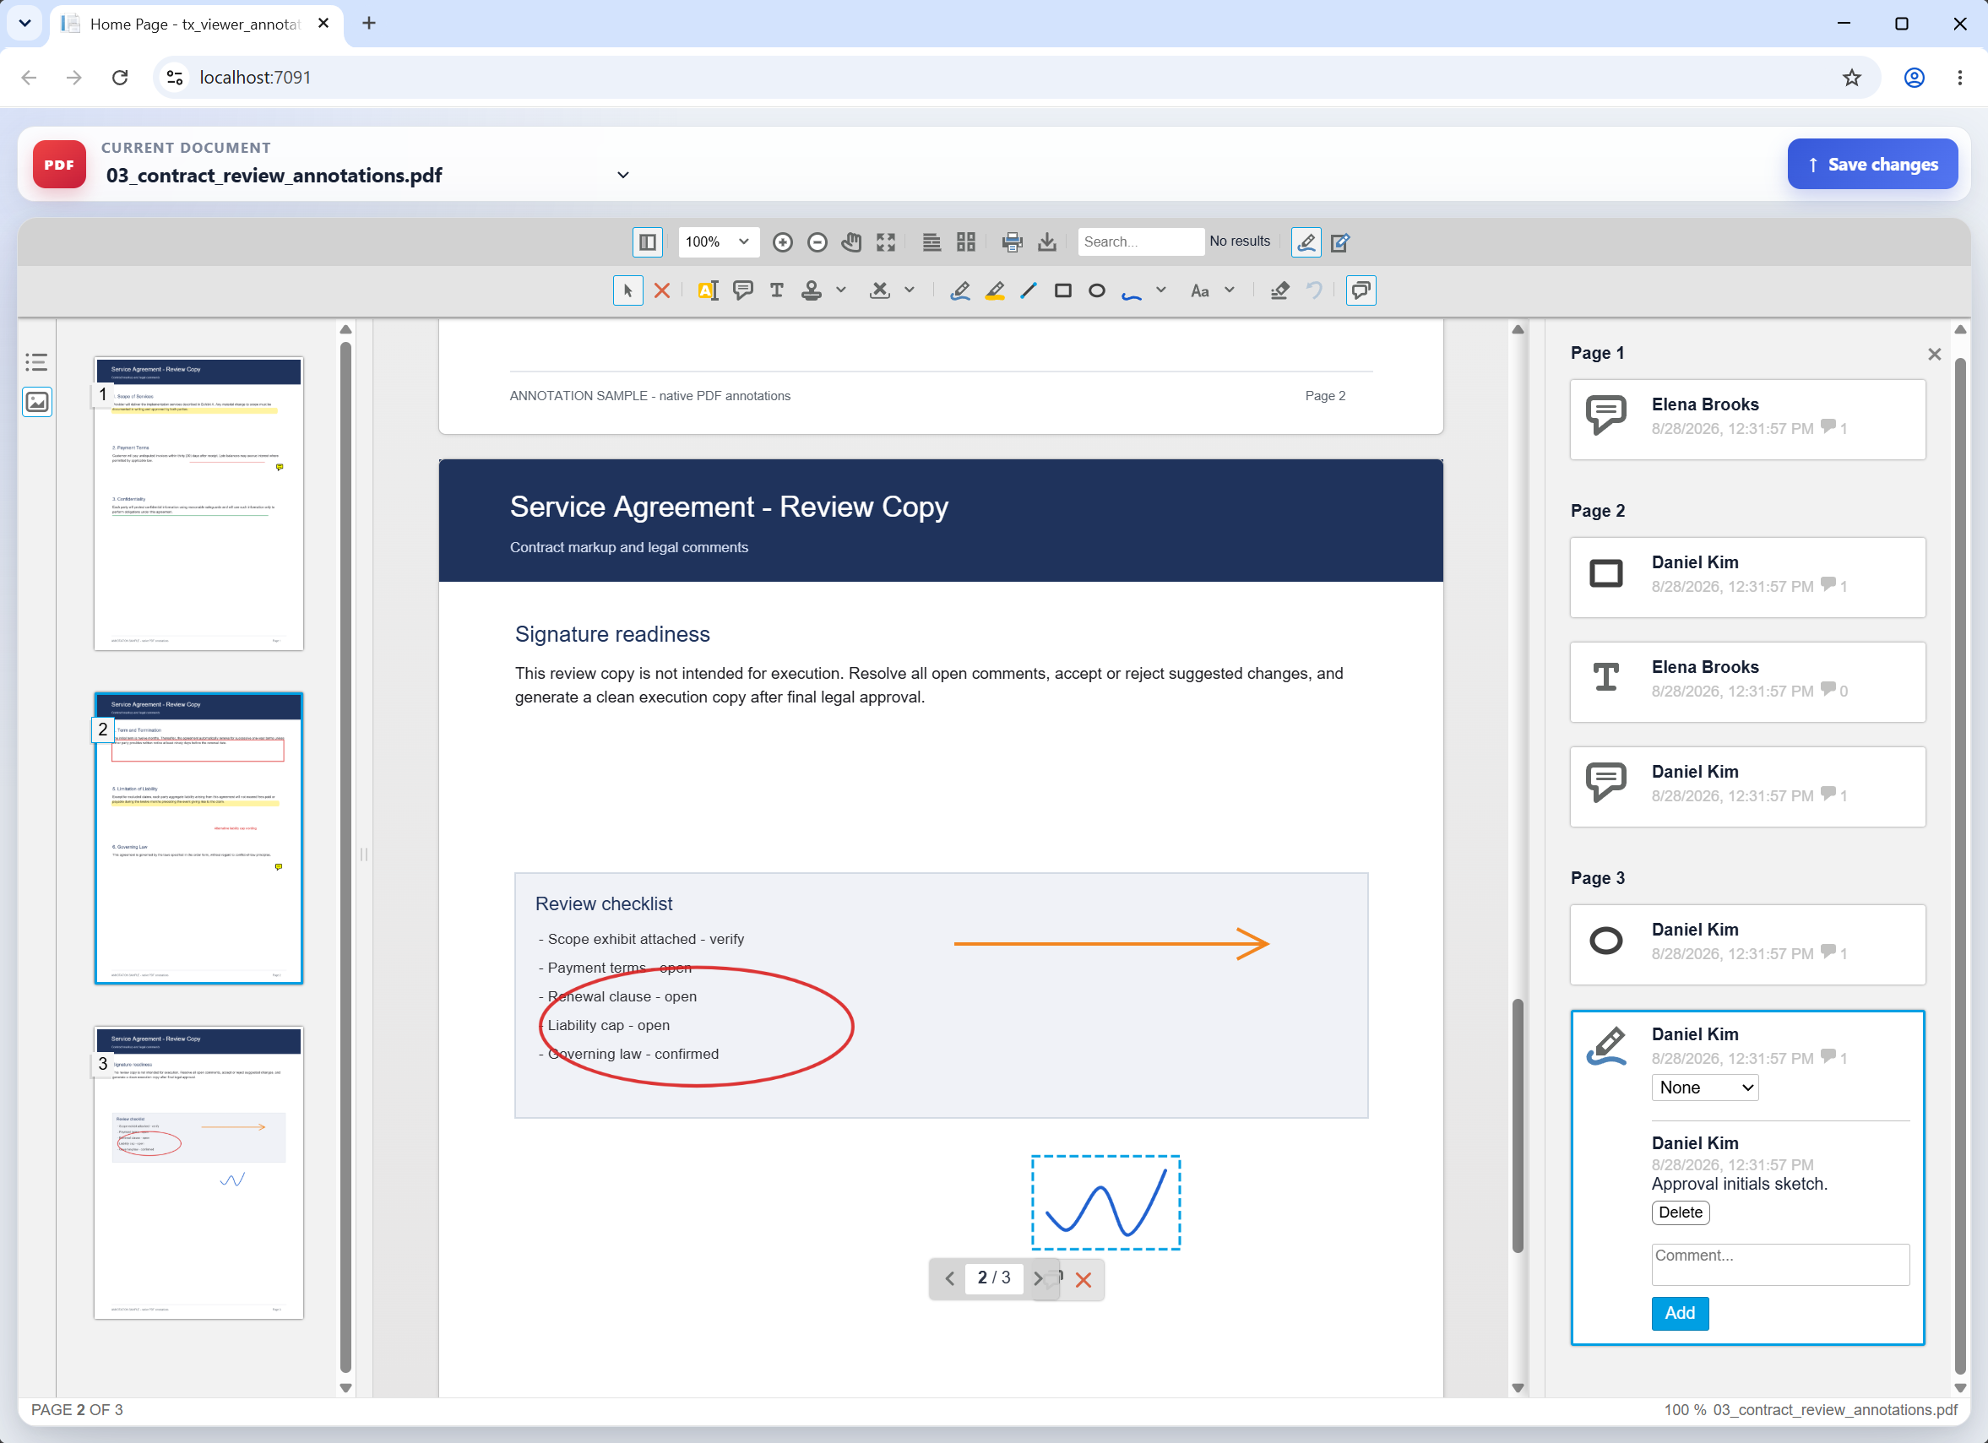This screenshot has height=1443, width=1988.
Task: Open the stamp tool options chevron
Action: pos(840,290)
